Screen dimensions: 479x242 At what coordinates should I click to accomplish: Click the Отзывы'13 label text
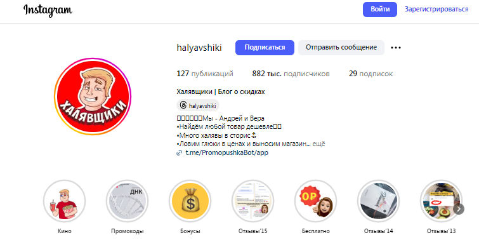coord(441,231)
